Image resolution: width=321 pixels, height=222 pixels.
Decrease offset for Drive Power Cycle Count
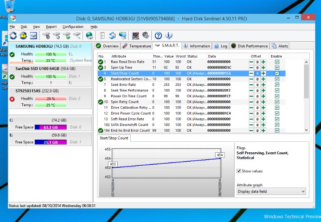pyautogui.click(x=251, y=113)
